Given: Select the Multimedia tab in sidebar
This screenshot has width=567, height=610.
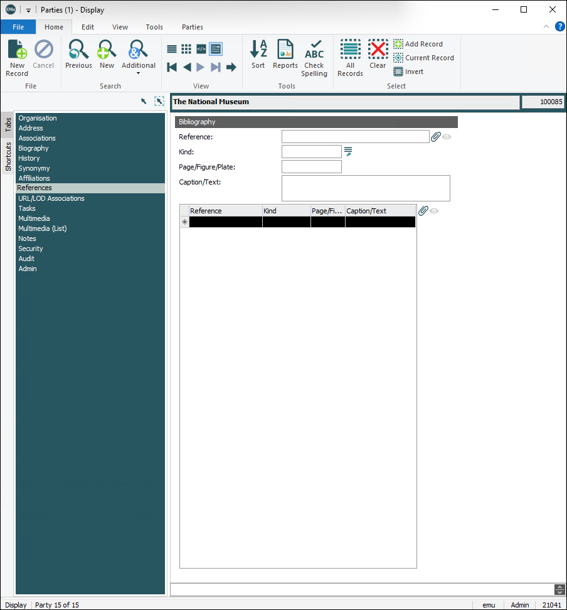Looking at the screenshot, I should 34,218.
